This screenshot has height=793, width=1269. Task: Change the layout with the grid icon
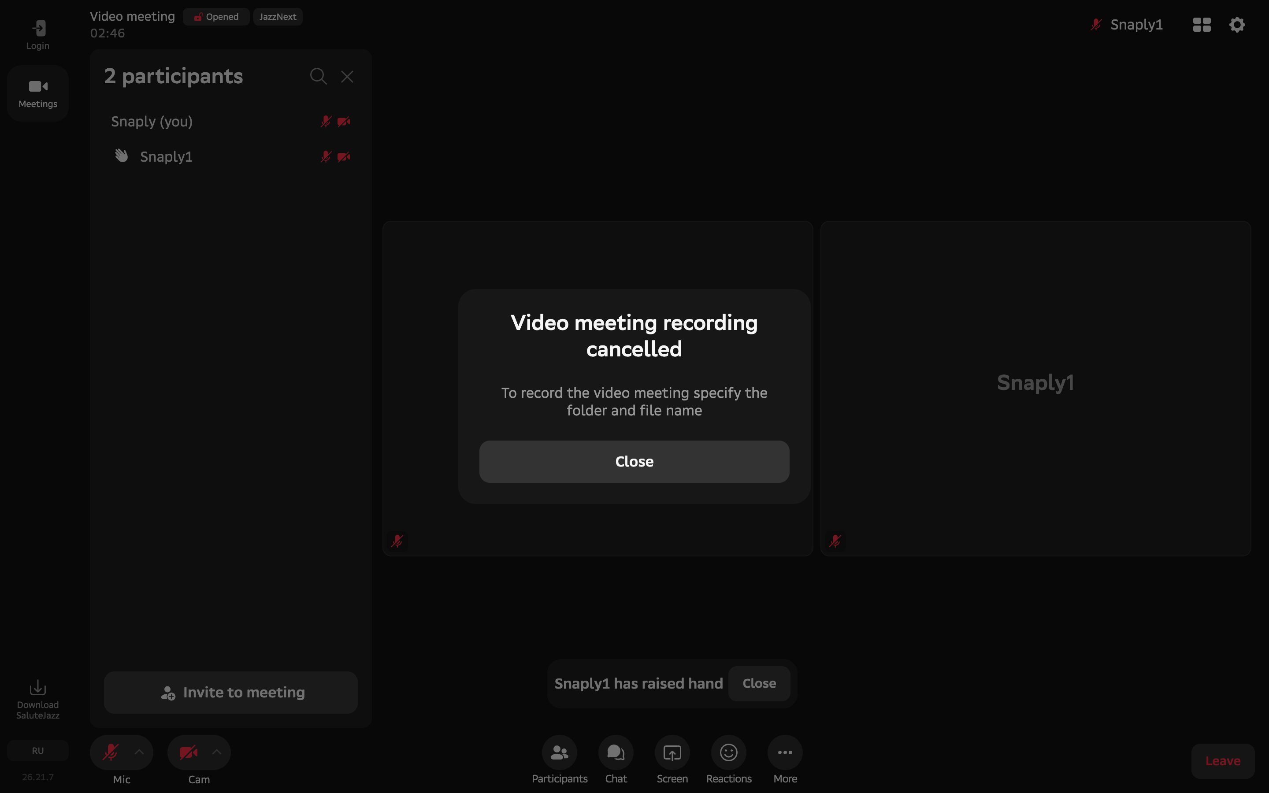pos(1201,25)
